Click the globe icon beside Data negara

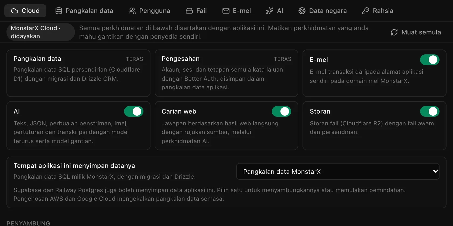click(302, 11)
